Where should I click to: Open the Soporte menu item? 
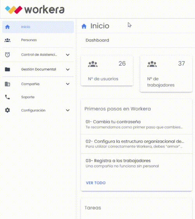pos(38,97)
